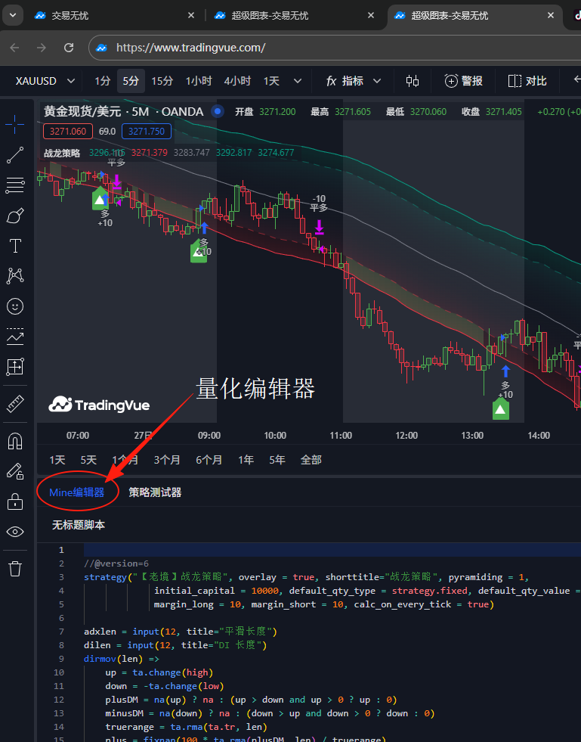Go back in browser history
The width and height of the screenshot is (581, 742).
point(14,48)
